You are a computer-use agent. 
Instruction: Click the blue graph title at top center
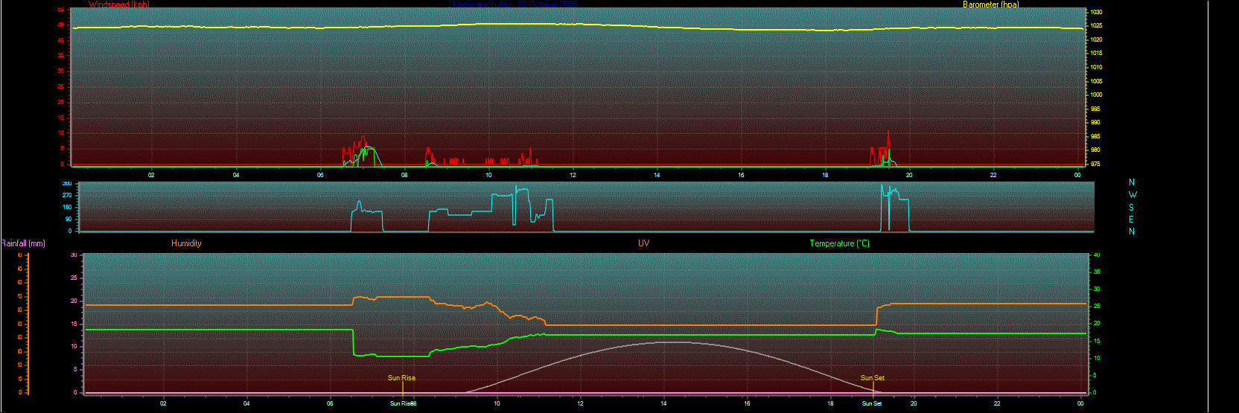pyautogui.click(x=514, y=4)
